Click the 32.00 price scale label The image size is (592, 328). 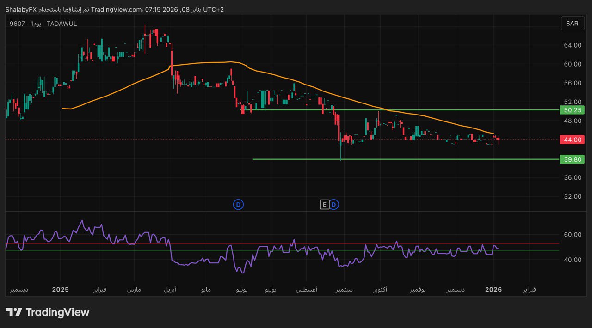572,196
